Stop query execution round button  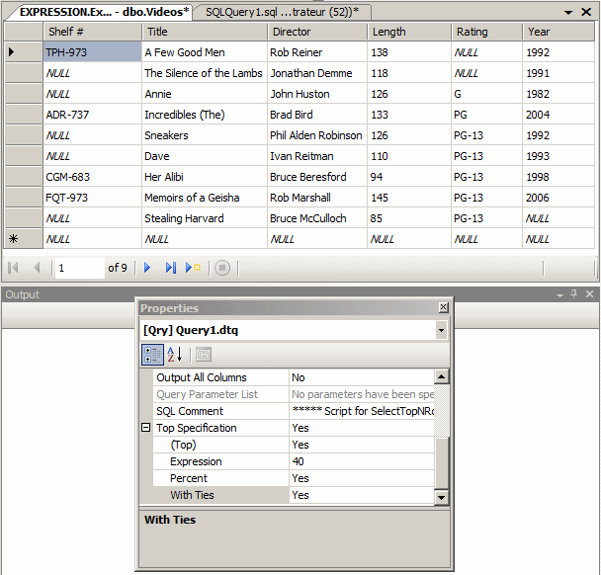(x=222, y=268)
